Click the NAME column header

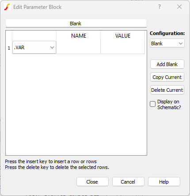(x=78, y=36)
